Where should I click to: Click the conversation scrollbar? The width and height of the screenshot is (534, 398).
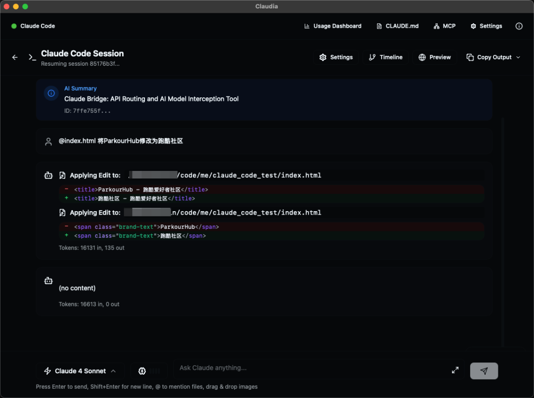point(502,231)
